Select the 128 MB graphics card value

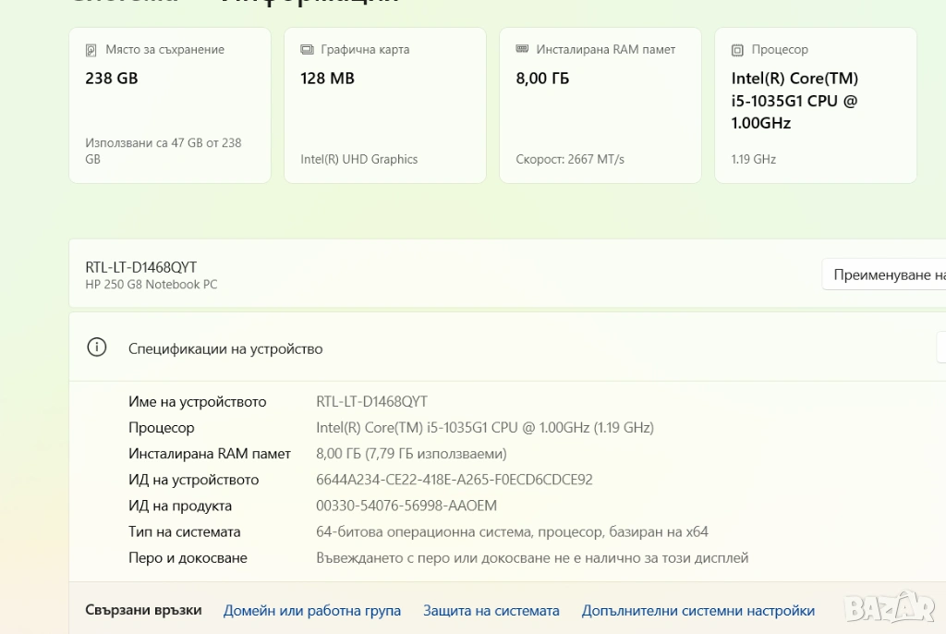(327, 79)
